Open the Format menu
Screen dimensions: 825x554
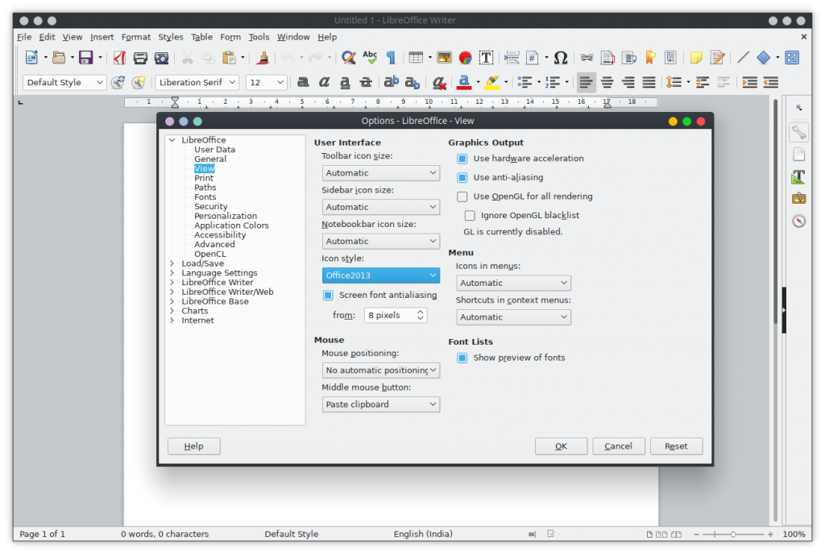coord(135,36)
